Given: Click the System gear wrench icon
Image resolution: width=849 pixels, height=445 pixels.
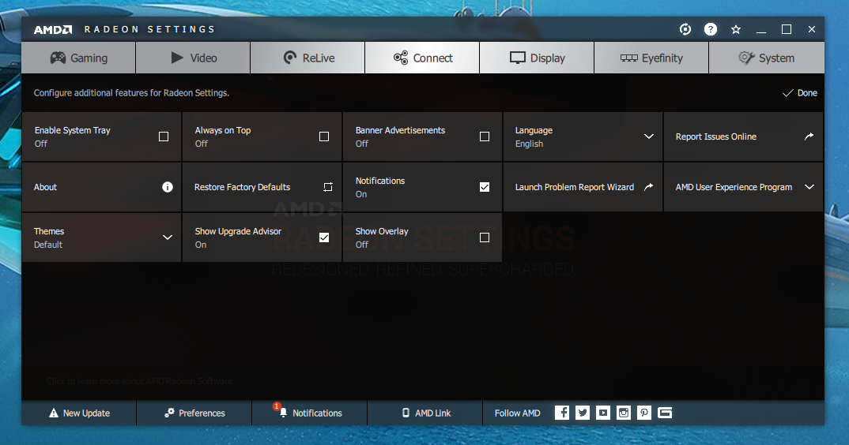Looking at the screenshot, I should tap(746, 58).
